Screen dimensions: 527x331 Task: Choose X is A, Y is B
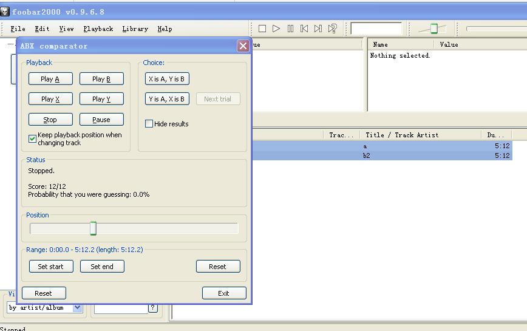click(x=167, y=79)
